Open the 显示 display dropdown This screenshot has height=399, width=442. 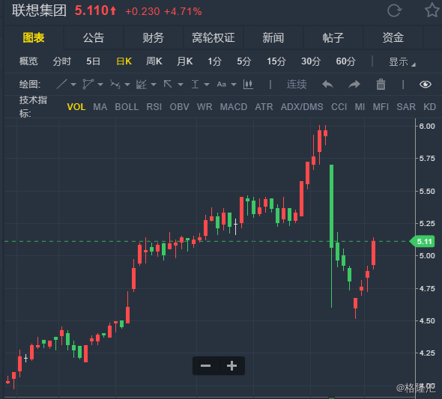coord(402,61)
